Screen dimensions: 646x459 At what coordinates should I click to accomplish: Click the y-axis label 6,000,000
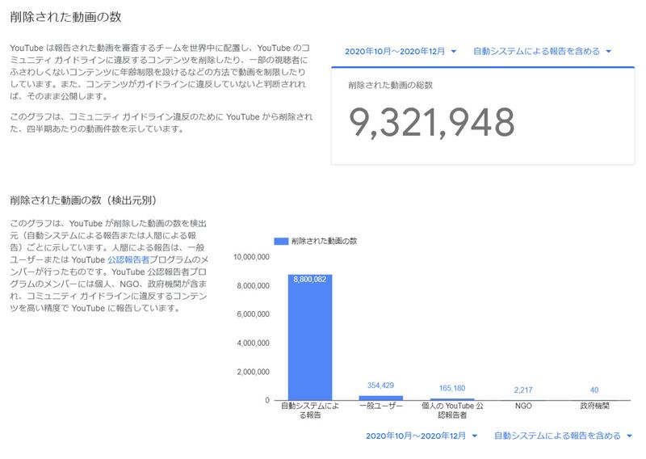click(x=253, y=314)
